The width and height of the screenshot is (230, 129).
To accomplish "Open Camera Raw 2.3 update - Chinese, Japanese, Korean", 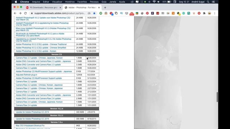I will click(x=39, y=58).
